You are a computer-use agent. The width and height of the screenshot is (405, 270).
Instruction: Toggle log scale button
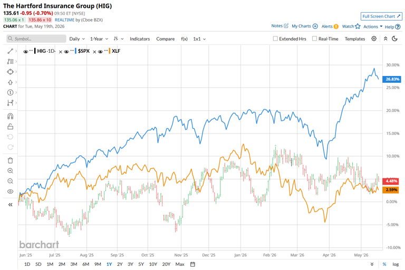(396, 264)
